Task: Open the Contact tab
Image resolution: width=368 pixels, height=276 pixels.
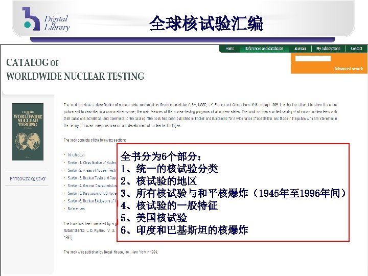Action: [x=357, y=49]
